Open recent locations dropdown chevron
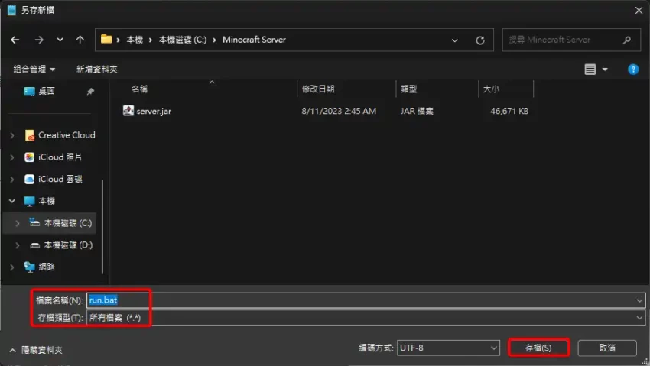 tap(60, 40)
